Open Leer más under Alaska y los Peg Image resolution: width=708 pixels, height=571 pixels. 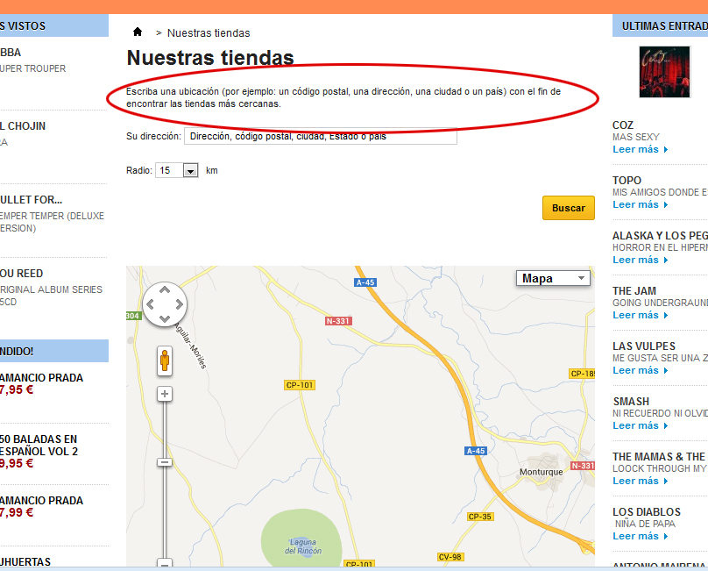[x=640, y=260]
